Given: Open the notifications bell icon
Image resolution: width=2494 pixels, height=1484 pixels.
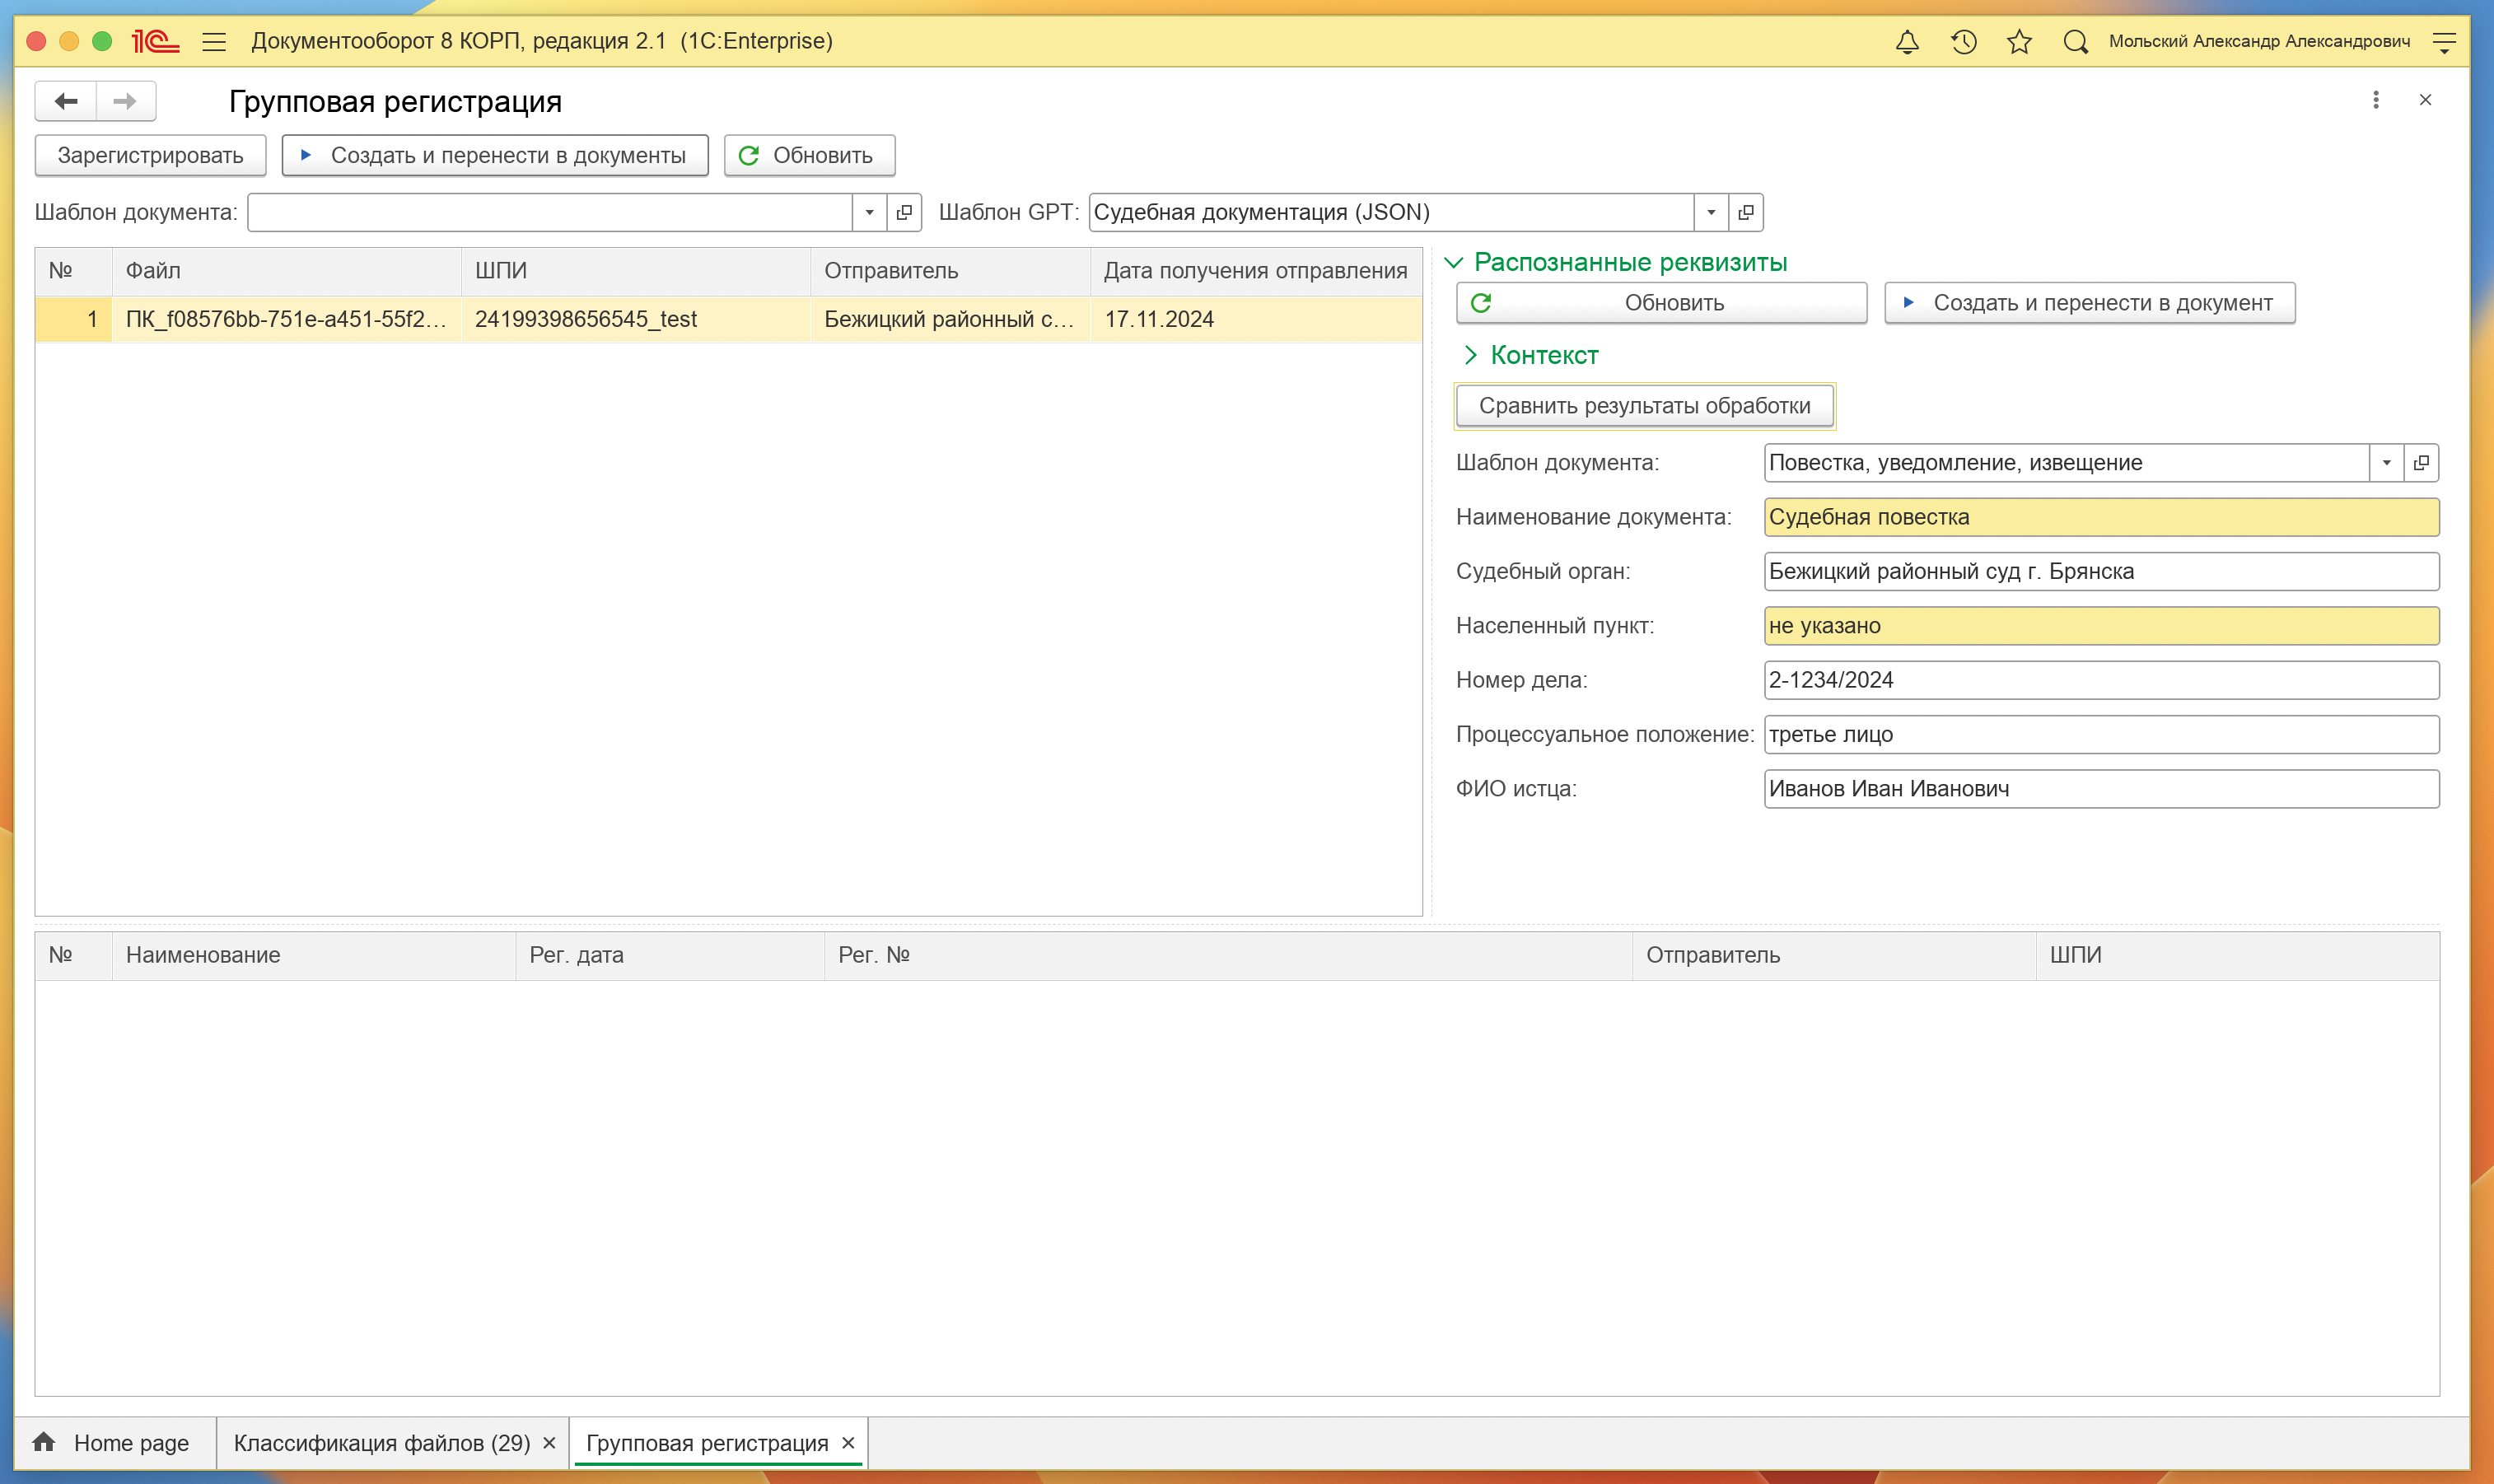Looking at the screenshot, I should coord(1907,42).
